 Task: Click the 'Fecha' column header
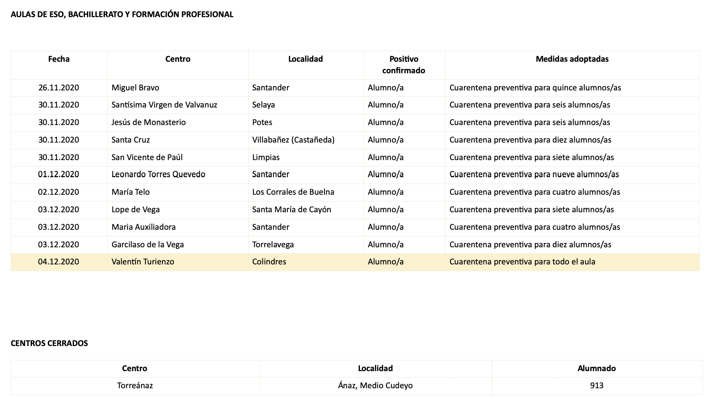click(x=59, y=59)
